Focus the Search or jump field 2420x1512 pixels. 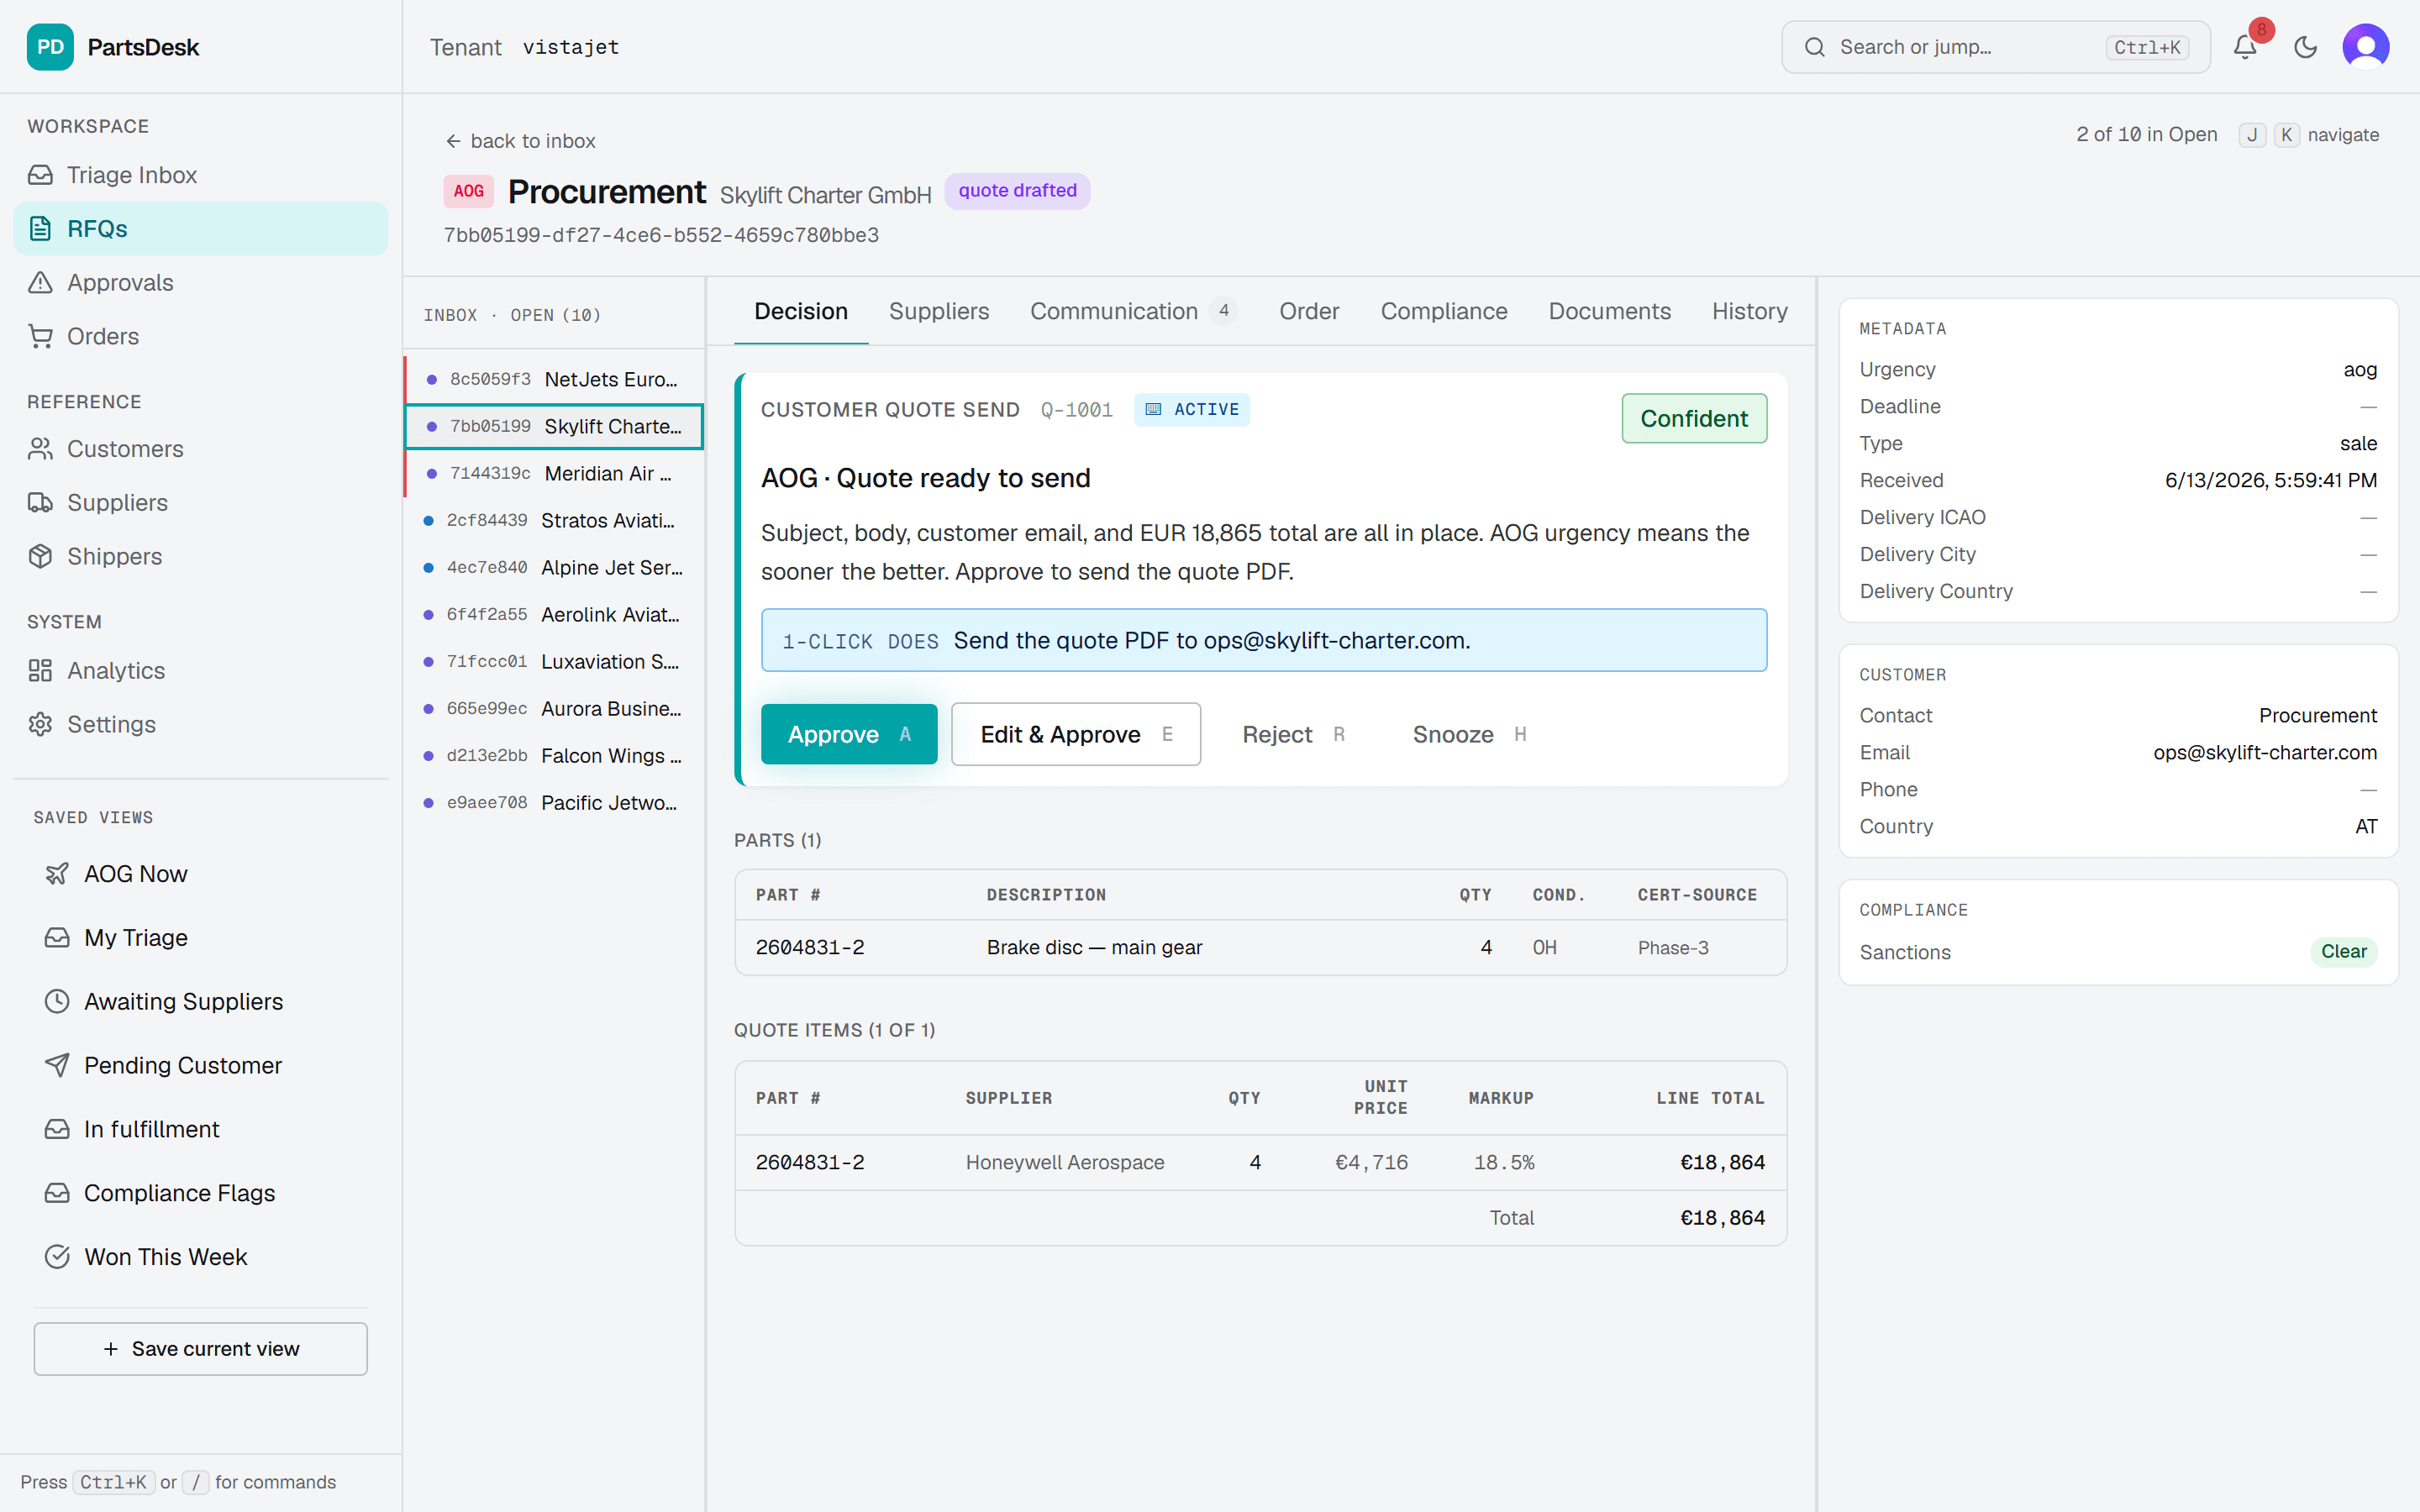pos(1995,47)
